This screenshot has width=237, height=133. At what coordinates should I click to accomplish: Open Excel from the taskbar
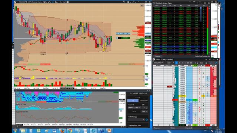pos(39,130)
